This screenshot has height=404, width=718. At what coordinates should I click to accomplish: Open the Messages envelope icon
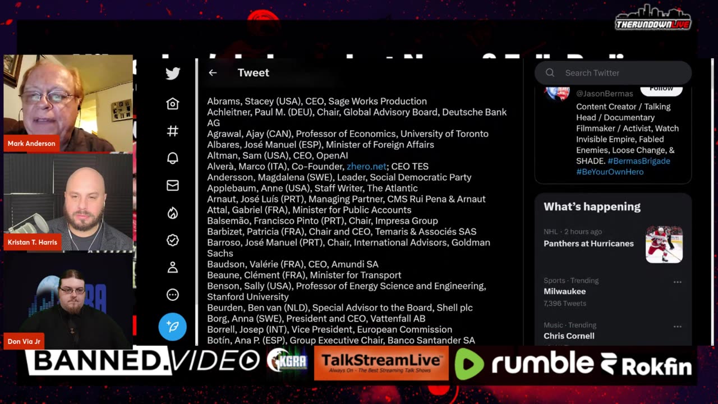click(173, 185)
